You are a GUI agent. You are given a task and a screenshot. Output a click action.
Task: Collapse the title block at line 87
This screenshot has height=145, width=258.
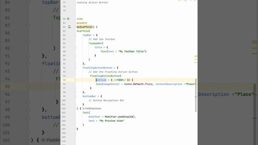(x=75, y=48)
